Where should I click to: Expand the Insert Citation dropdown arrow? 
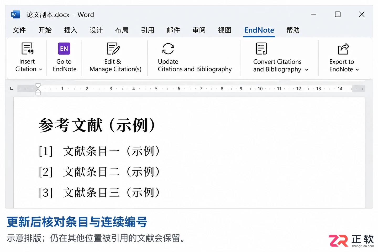pos(41,69)
